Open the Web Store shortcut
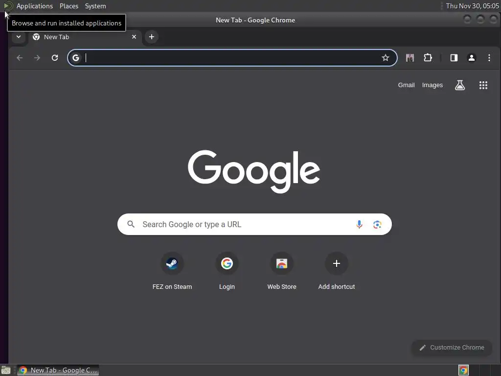 point(282,271)
